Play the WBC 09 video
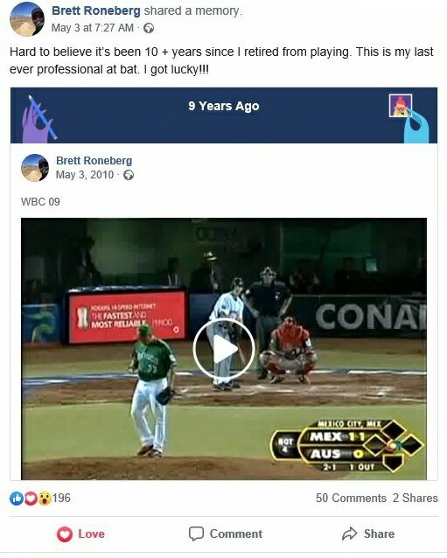The width and height of the screenshot is (447, 558). point(224,349)
